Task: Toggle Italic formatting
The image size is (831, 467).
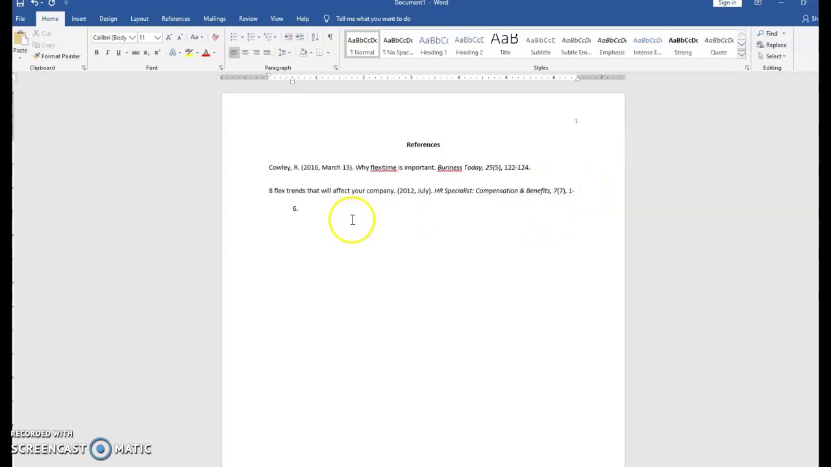Action: (x=107, y=53)
